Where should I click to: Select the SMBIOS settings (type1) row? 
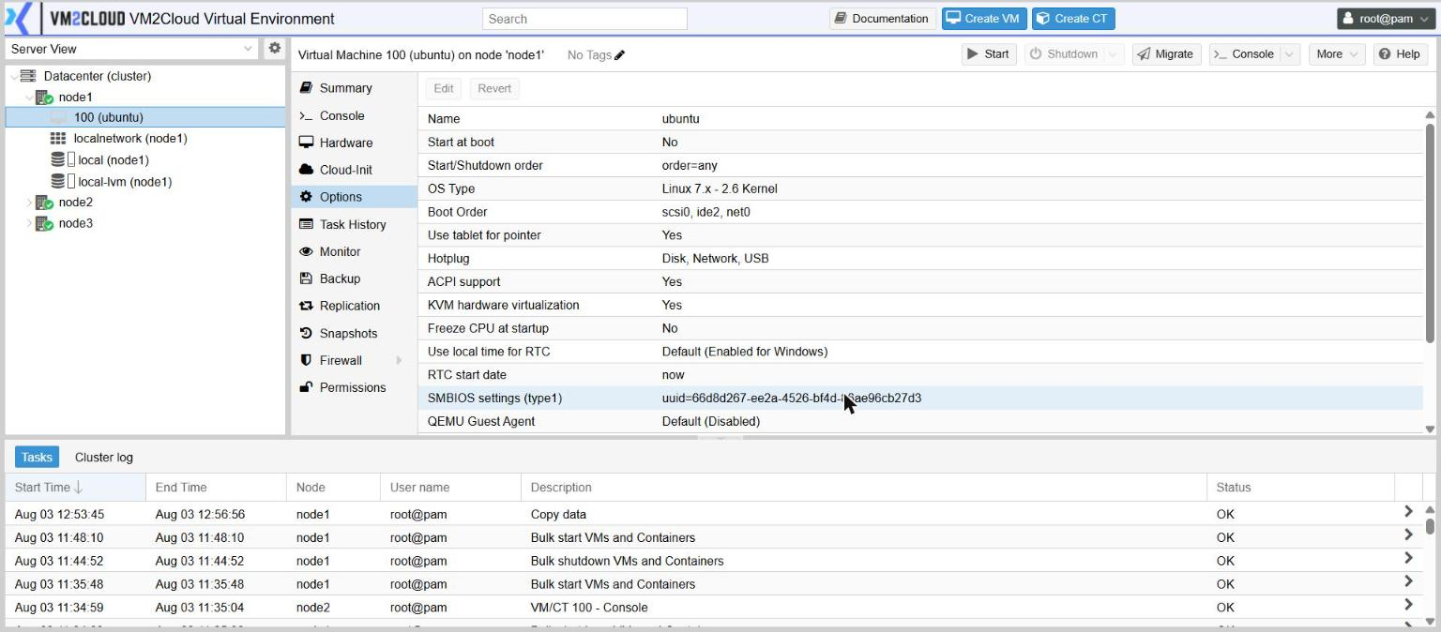coord(920,399)
